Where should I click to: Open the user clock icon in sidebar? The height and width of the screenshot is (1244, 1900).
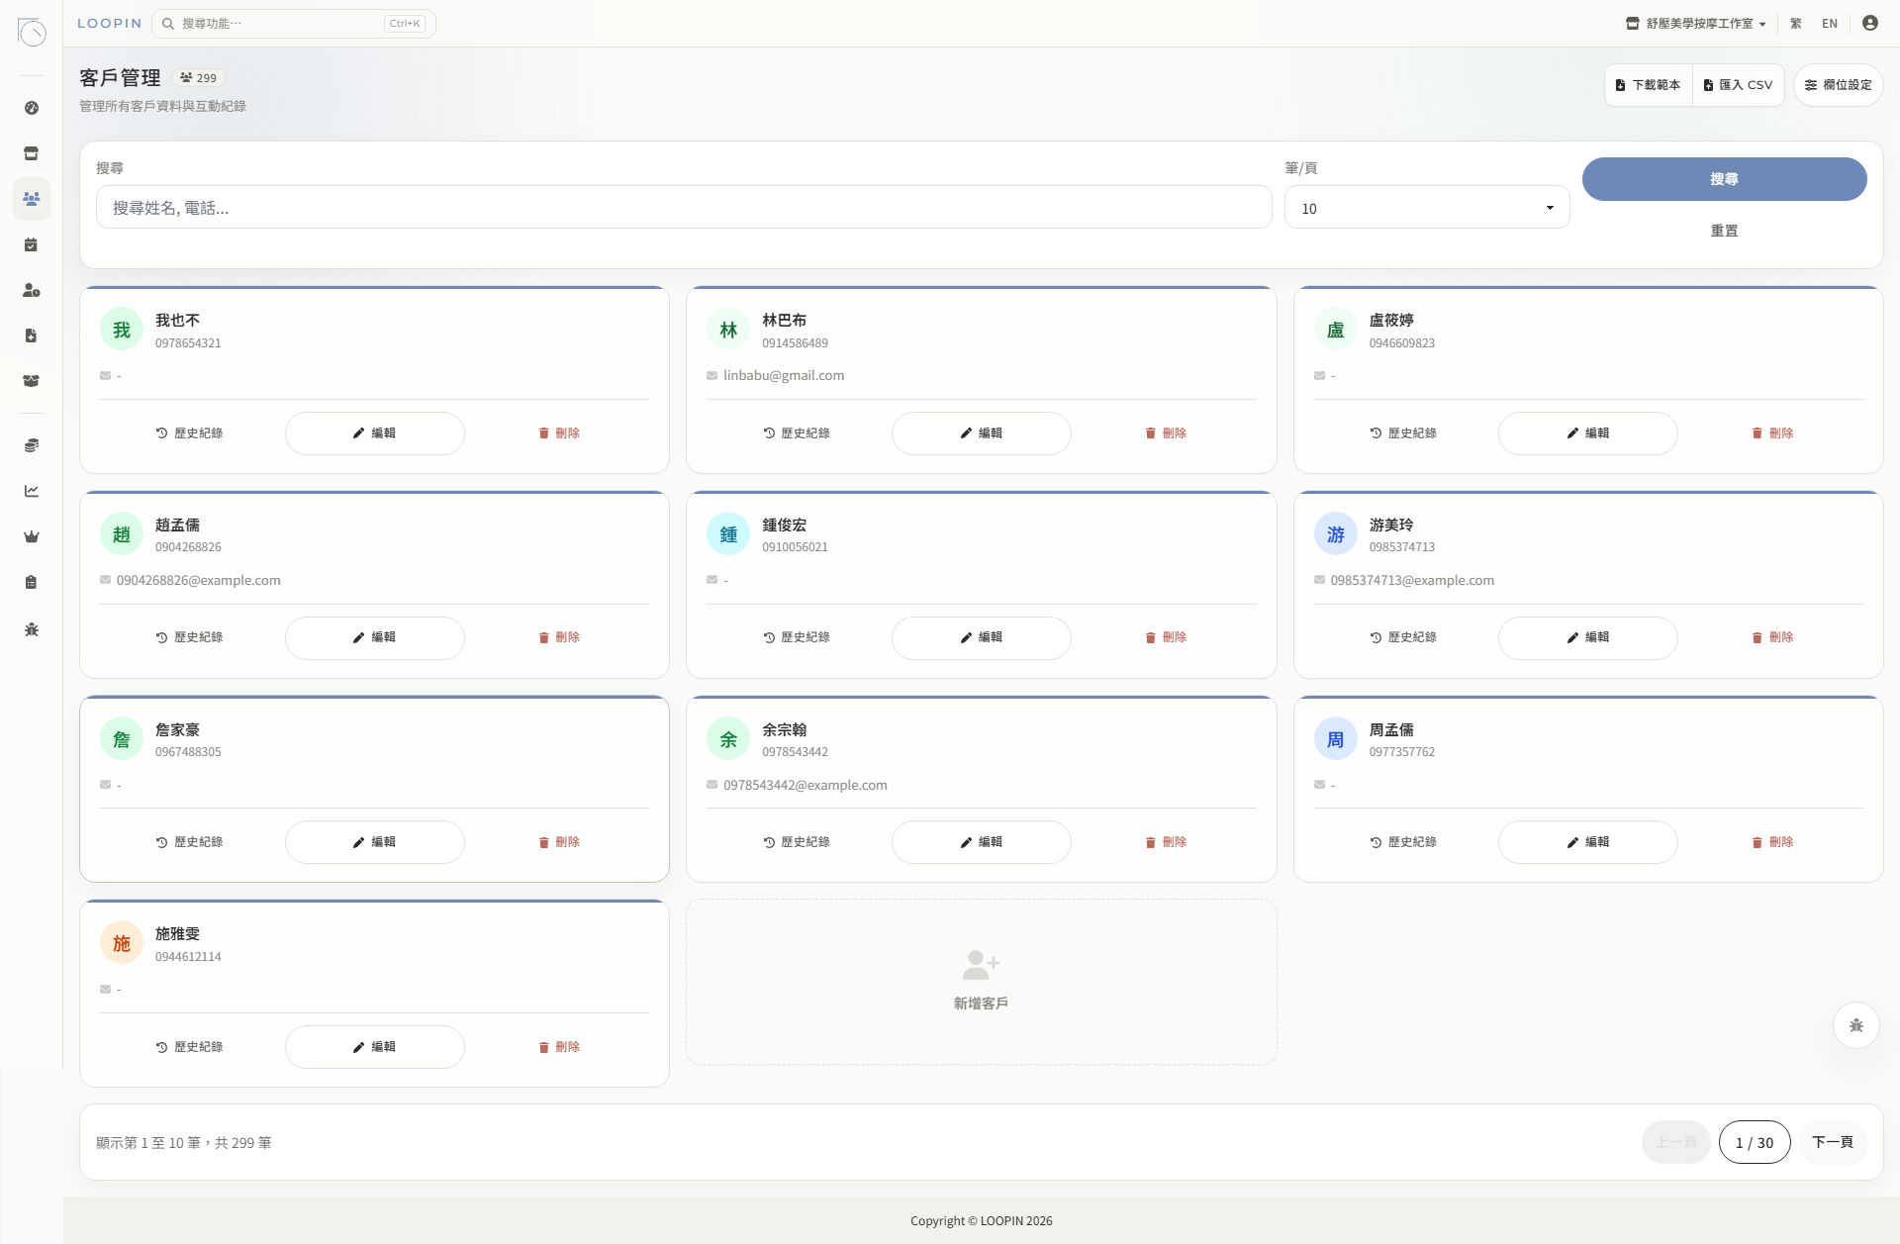click(x=32, y=290)
